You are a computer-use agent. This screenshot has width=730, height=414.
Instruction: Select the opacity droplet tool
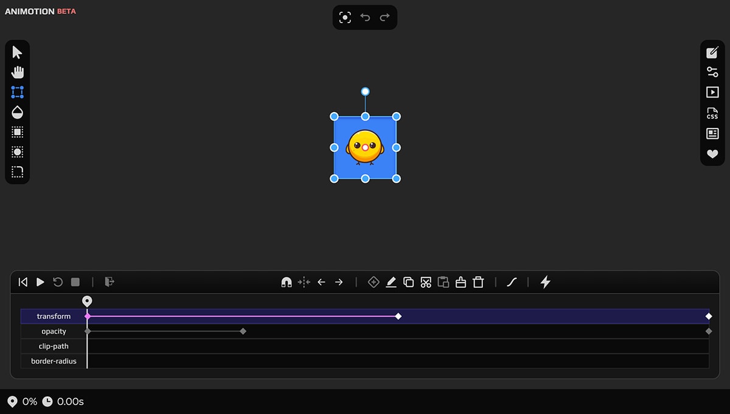tap(18, 112)
